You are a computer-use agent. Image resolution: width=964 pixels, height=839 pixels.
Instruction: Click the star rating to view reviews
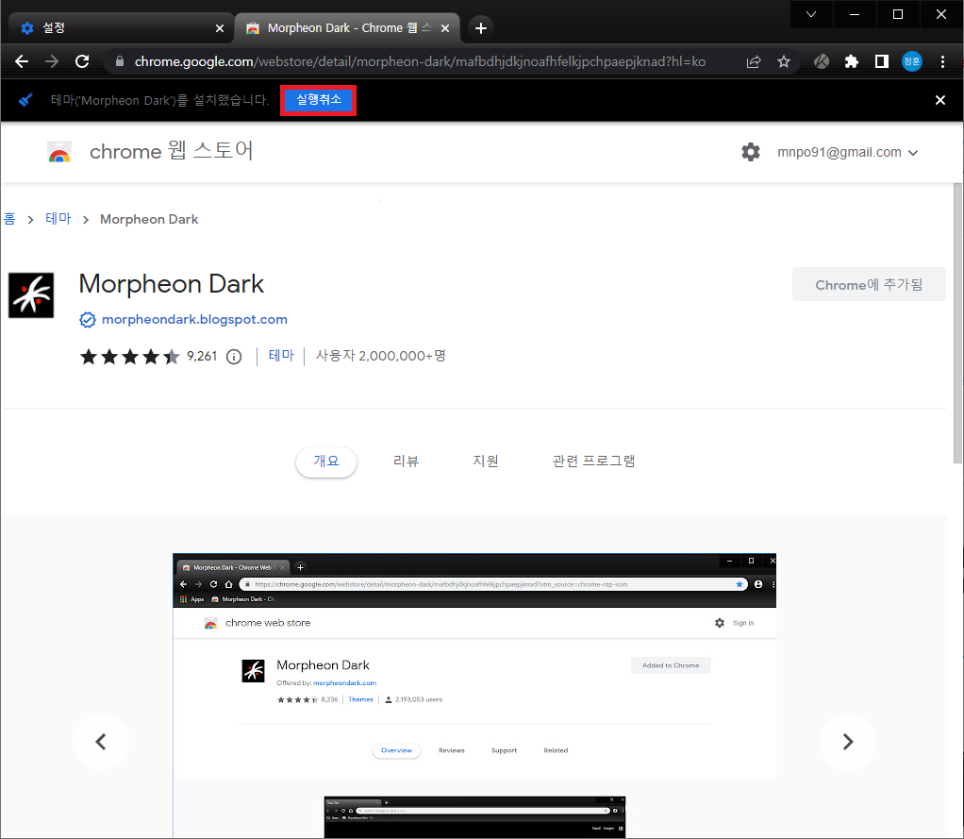click(130, 356)
